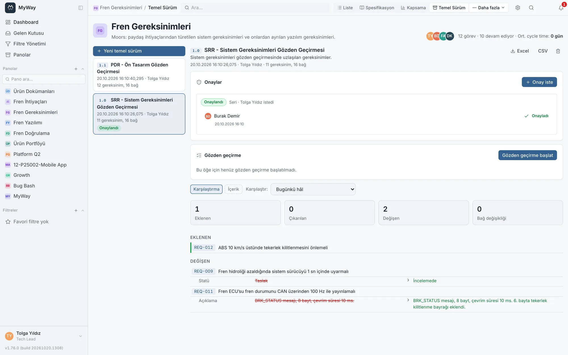Start review with Gözden geçirme başlat
This screenshot has width=568, height=355.
(527, 155)
